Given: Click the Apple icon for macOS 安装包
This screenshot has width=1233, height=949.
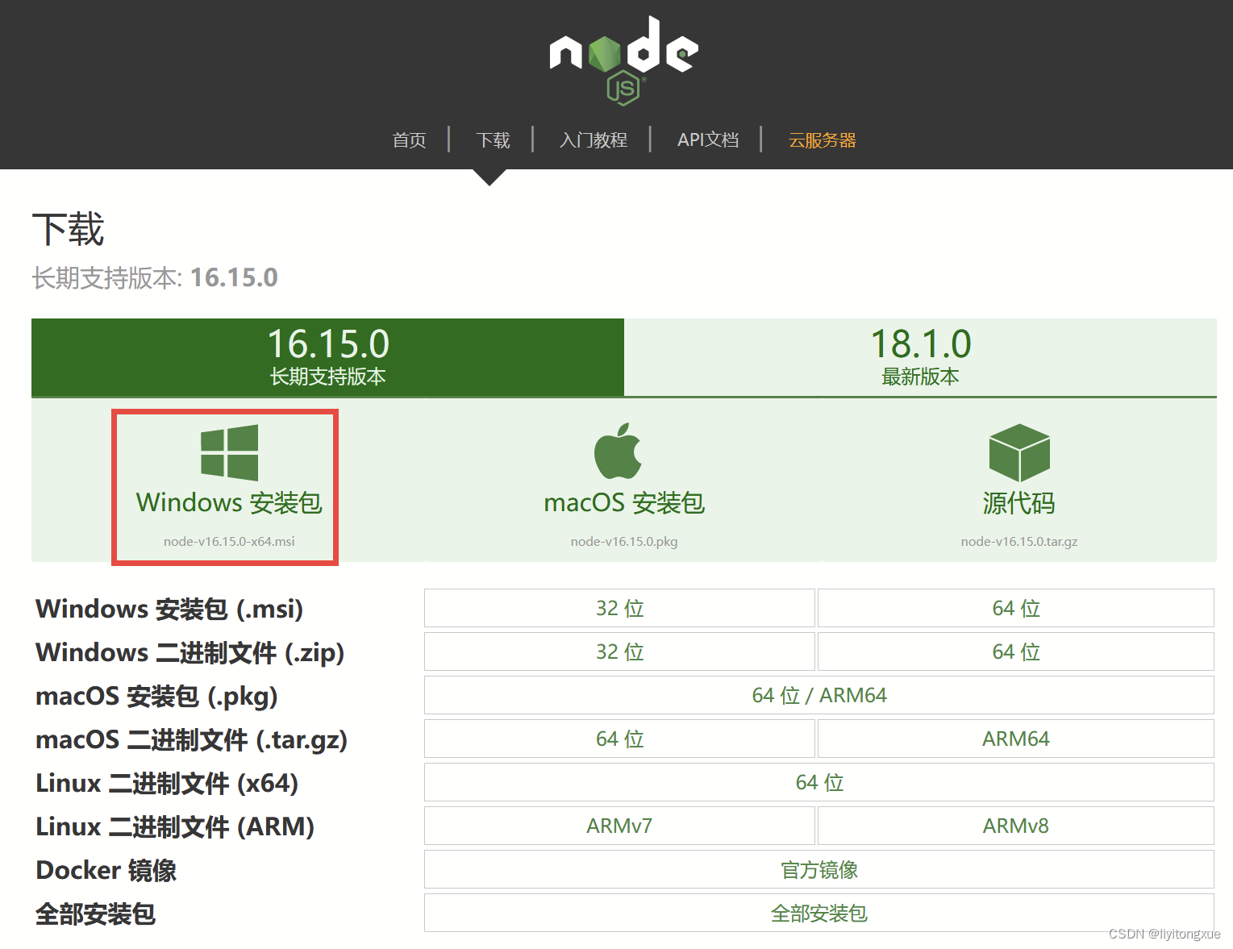Looking at the screenshot, I should click(617, 452).
